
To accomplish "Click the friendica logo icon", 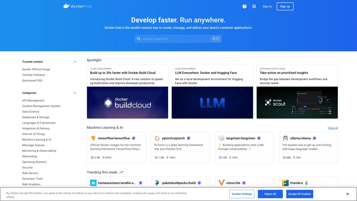I will pyautogui.click(x=285, y=183).
